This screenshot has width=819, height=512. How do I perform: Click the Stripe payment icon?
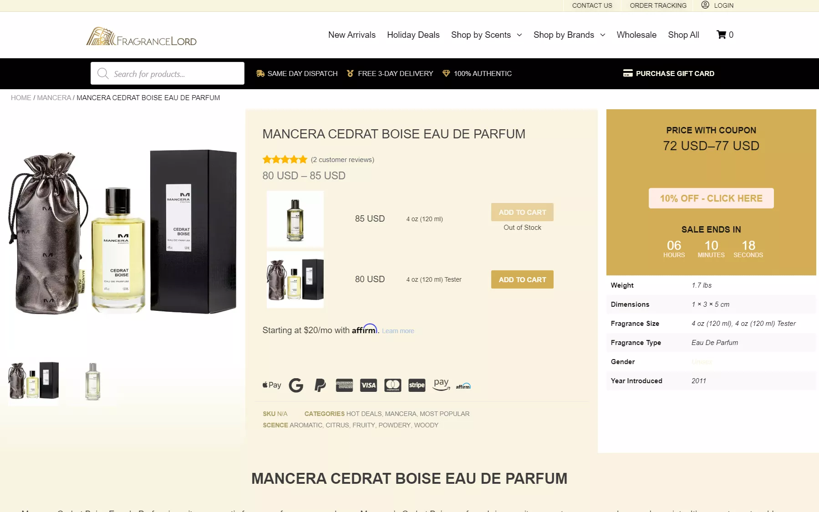tap(417, 385)
